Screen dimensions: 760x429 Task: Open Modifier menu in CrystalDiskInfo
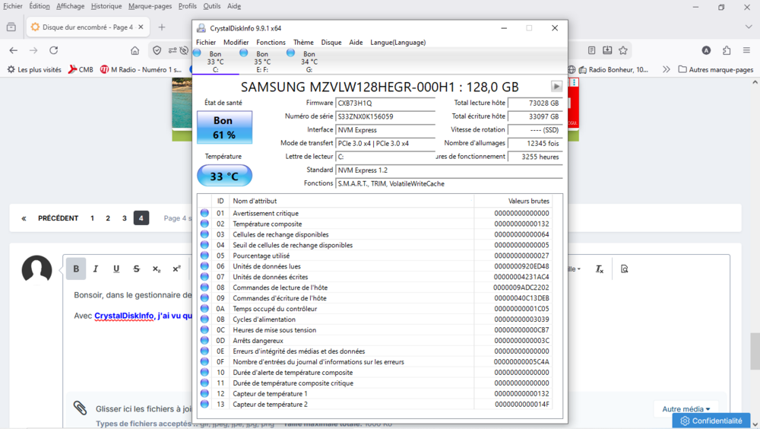pyautogui.click(x=236, y=43)
